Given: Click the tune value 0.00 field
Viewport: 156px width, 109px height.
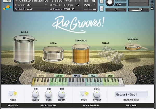Looking at the screenshot, I should click(120, 5).
